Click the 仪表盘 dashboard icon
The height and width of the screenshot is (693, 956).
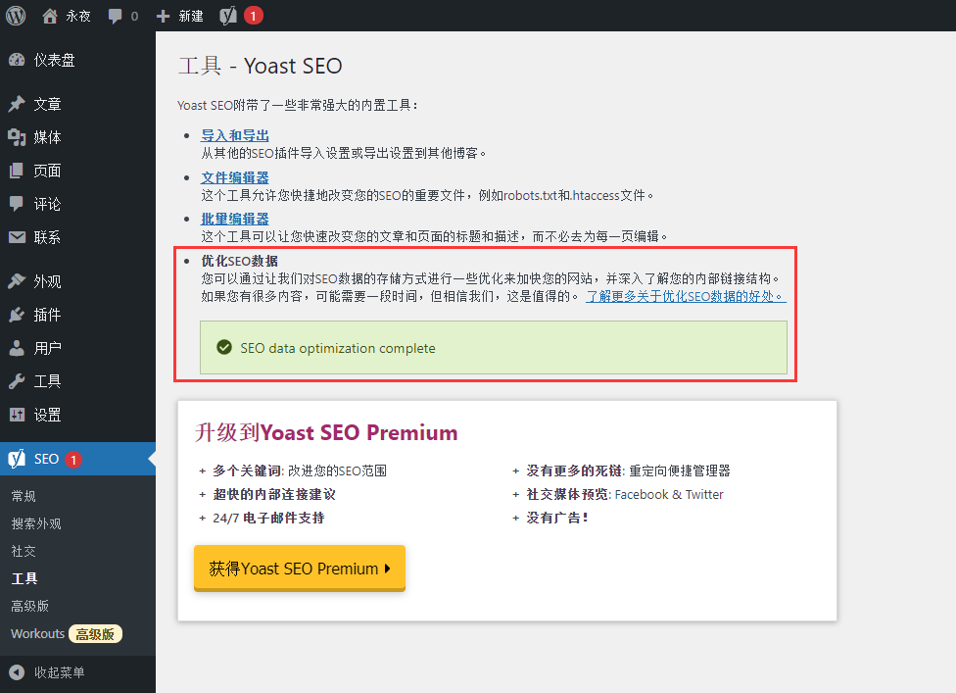17,60
